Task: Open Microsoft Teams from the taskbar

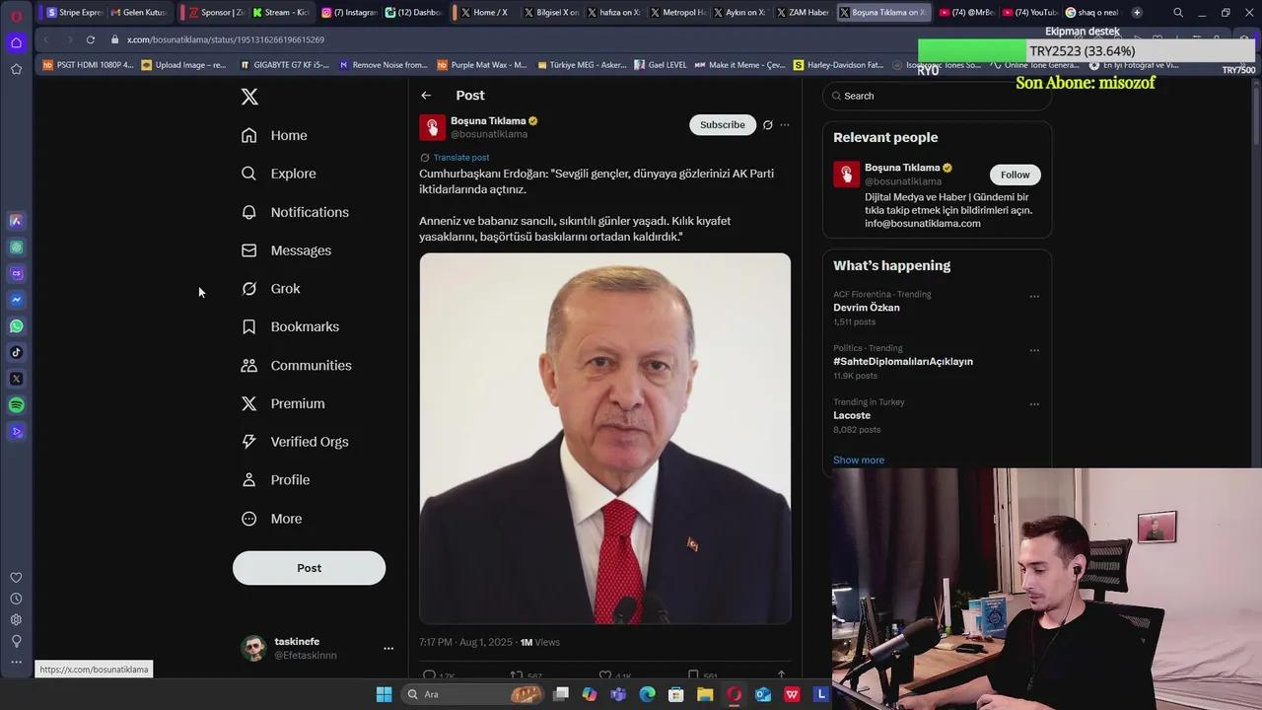Action: (618, 694)
